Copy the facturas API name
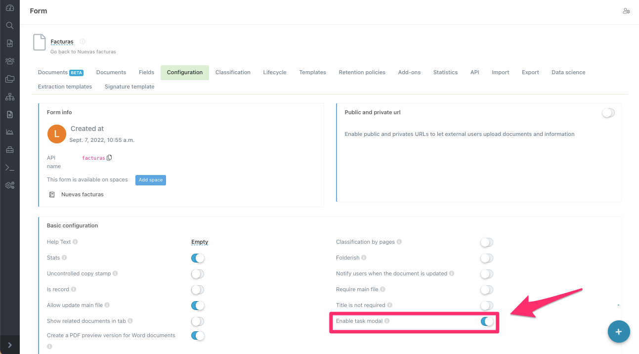Image resolution: width=639 pixels, height=354 pixels. pos(110,158)
